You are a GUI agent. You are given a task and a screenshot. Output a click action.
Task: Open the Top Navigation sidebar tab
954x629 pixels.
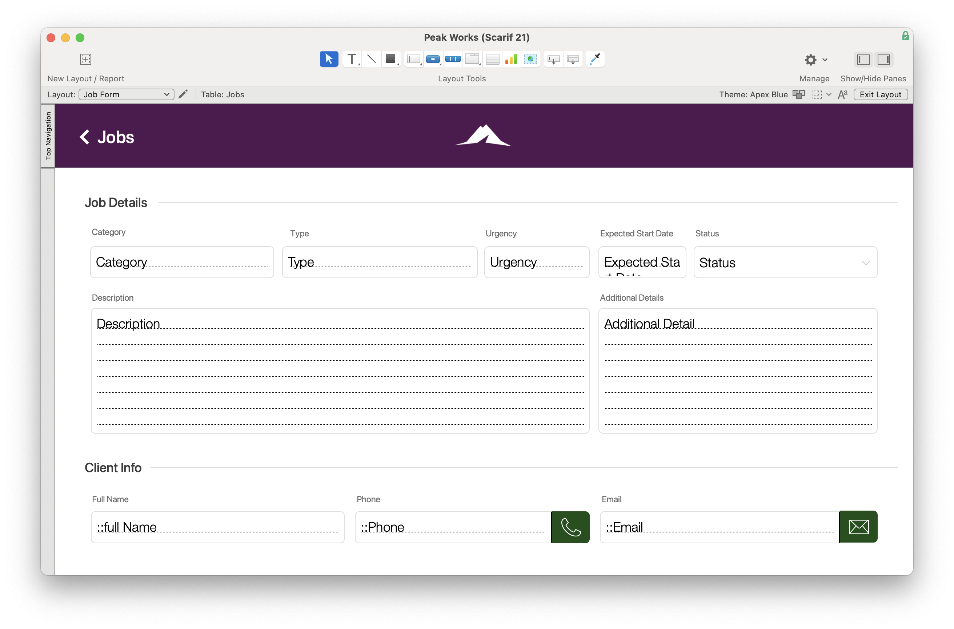coord(48,136)
